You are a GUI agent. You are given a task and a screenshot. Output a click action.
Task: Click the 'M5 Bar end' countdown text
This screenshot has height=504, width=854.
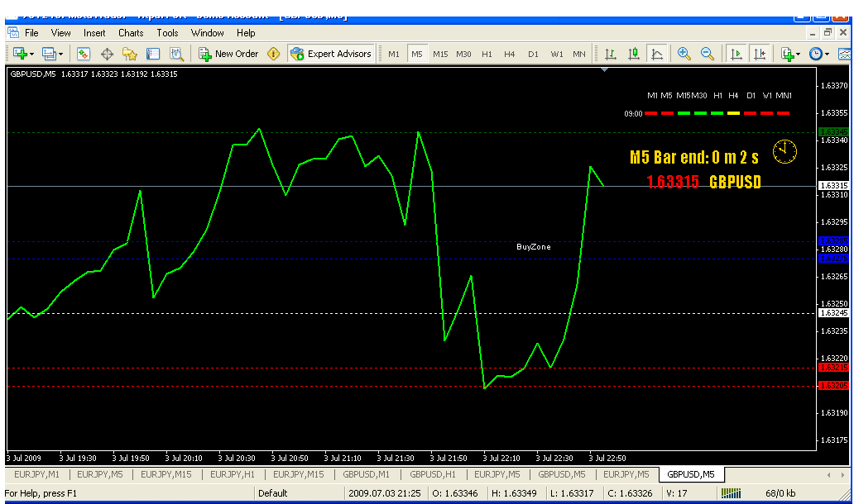point(693,158)
